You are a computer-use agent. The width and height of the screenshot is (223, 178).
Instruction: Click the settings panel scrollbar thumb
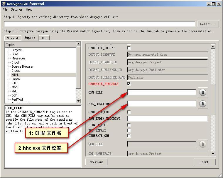[213, 100]
